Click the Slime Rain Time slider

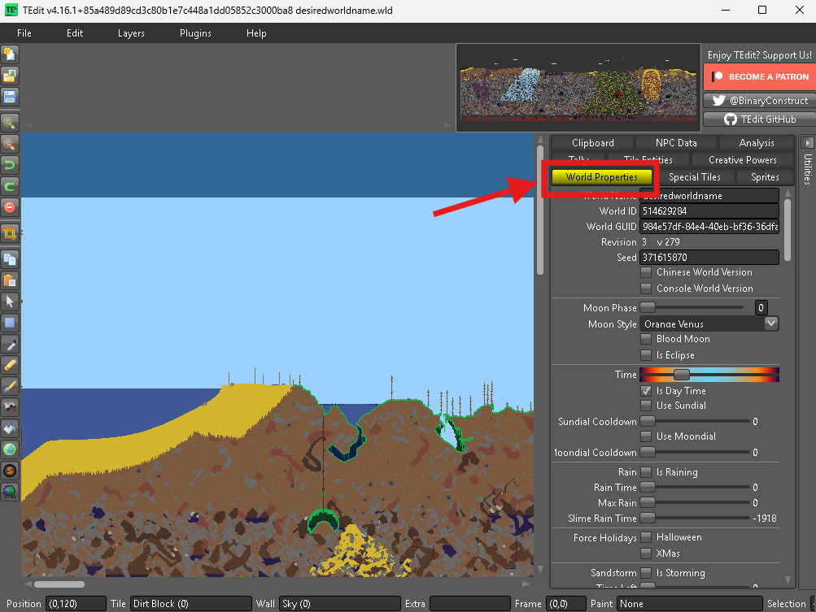[x=696, y=519]
